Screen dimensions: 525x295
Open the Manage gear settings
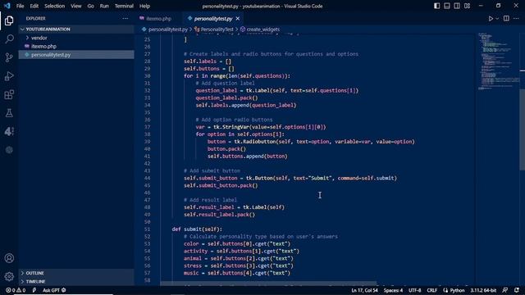9,276
